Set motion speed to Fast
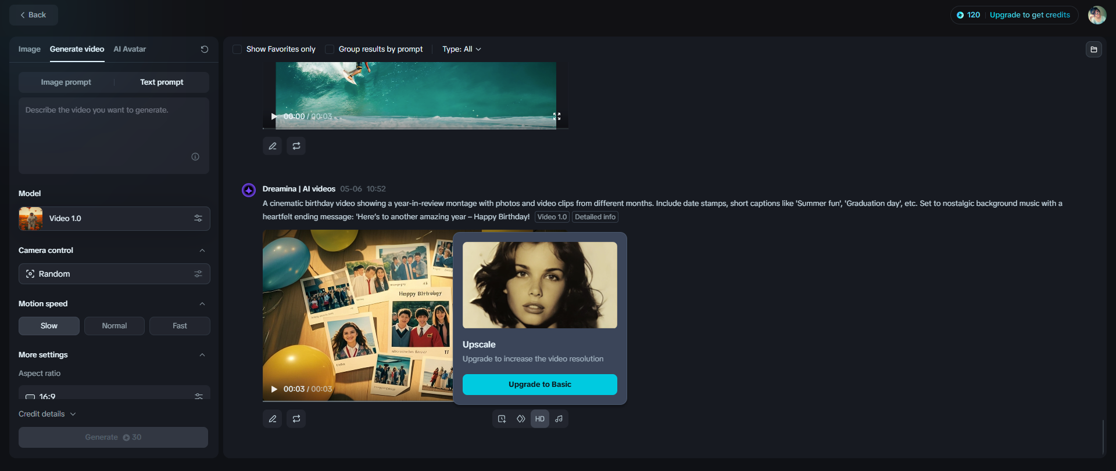This screenshot has width=1116, height=471. [x=180, y=326]
